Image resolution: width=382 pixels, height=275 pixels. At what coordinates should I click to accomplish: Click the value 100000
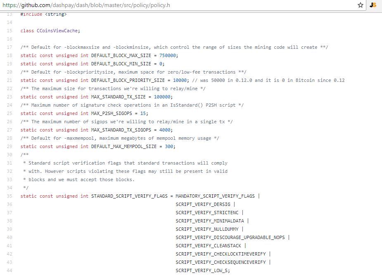pos(162,97)
